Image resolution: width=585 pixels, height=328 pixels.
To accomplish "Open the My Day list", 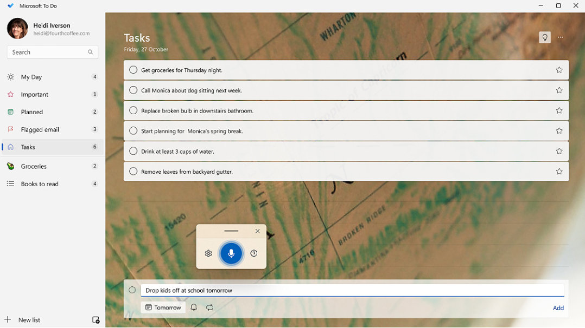I will (x=31, y=77).
